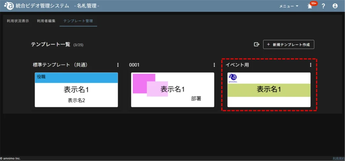
Task: Click 新規テンプレート作成 button
Action: click(x=289, y=44)
